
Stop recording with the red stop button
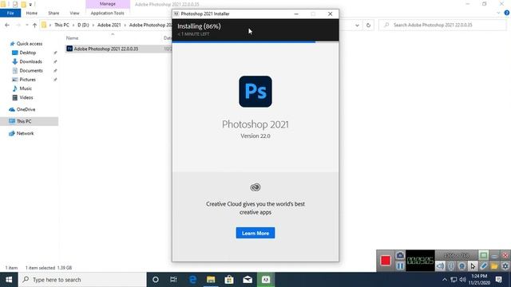coord(385,261)
